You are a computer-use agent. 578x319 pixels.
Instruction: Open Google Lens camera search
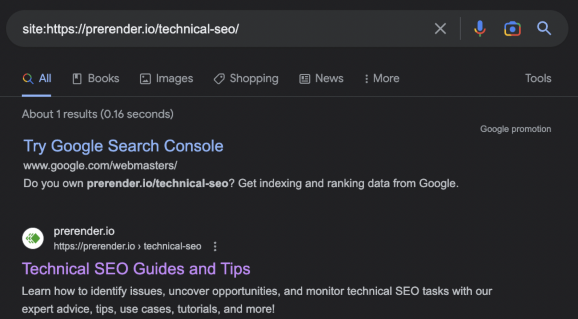[512, 29]
